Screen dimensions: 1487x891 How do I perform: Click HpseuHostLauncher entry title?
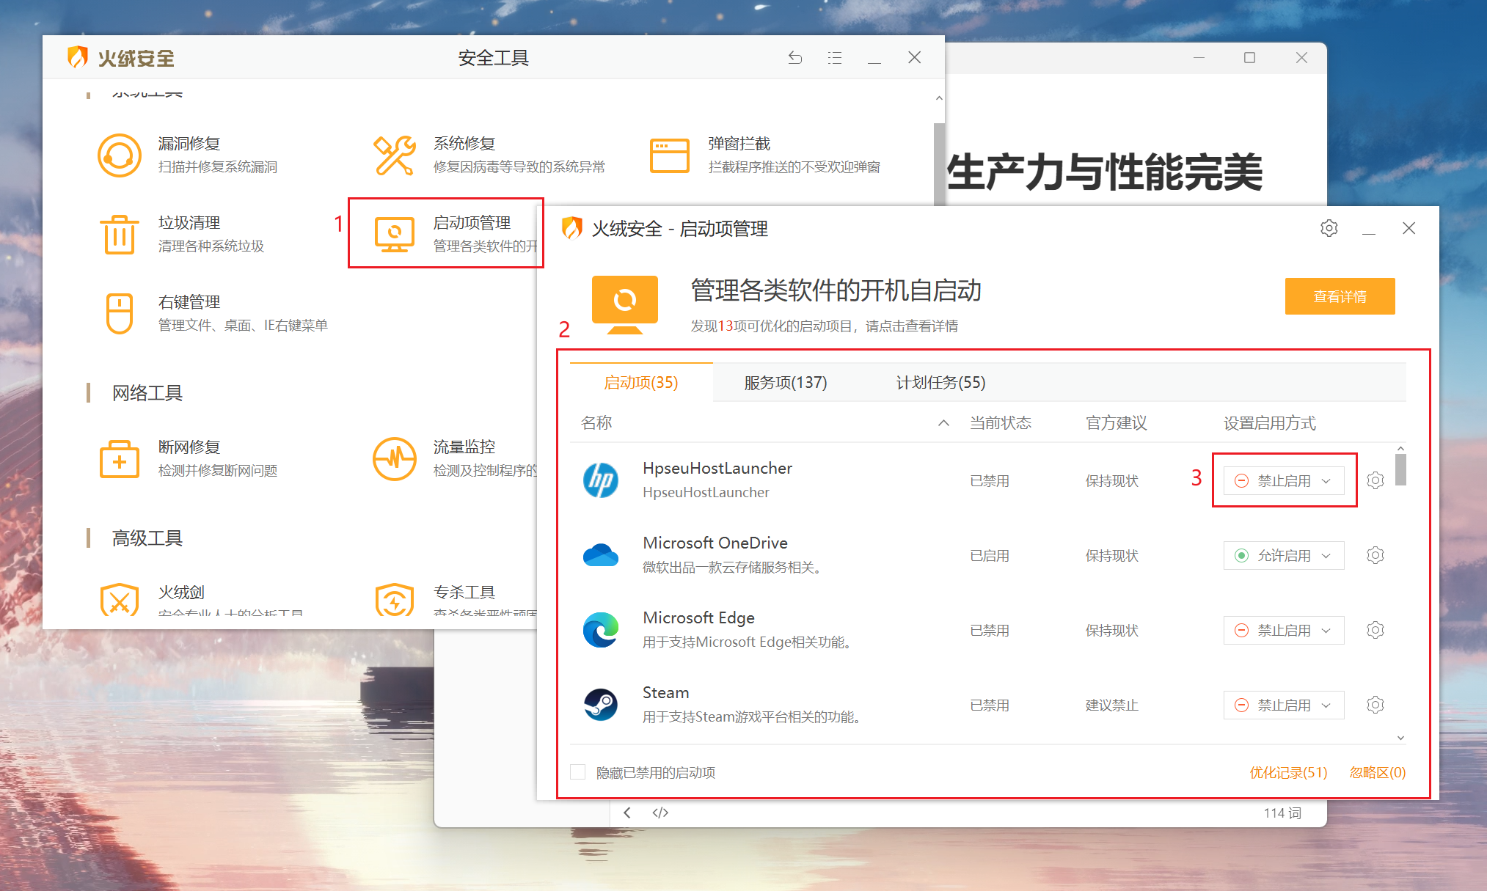pyautogui.click(x=717, y=468)
